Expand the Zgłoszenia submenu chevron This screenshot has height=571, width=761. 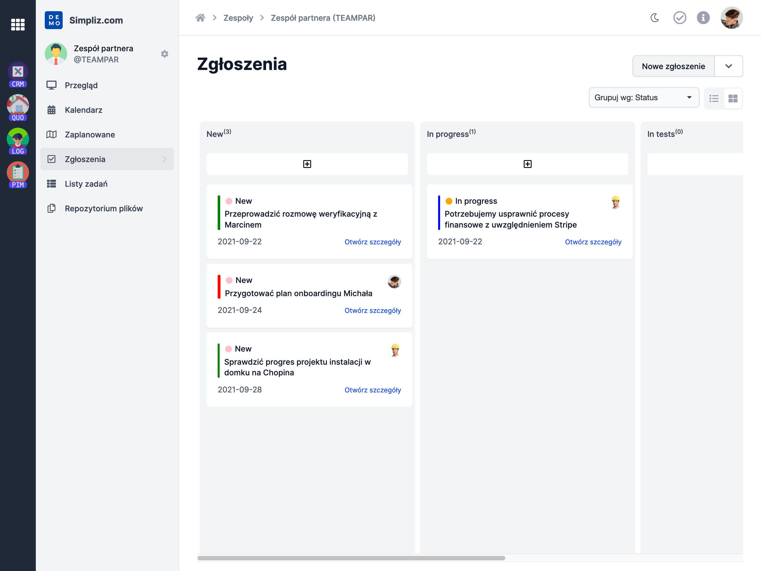[x=165, y=159]
